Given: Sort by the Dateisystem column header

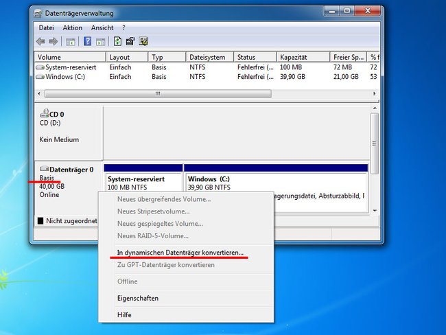Looking at the screenshot, I should [x=210, y=57].
